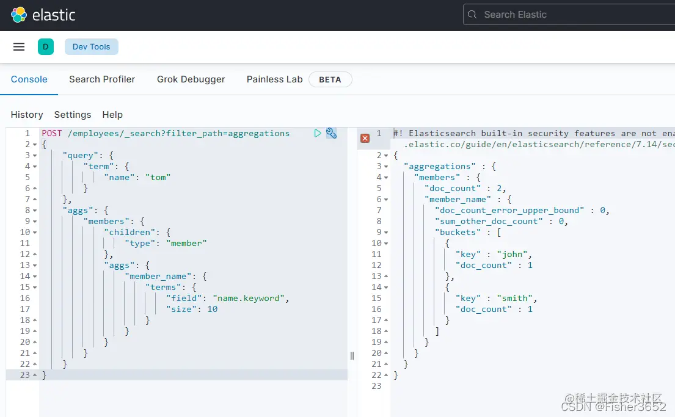Click the red error marker on output line 1
The width and height of the screenshot is (675, 417).
click(x=365, y=138)
